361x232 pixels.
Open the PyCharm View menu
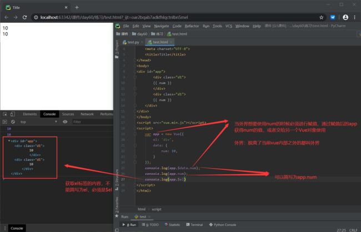[147, 26]
